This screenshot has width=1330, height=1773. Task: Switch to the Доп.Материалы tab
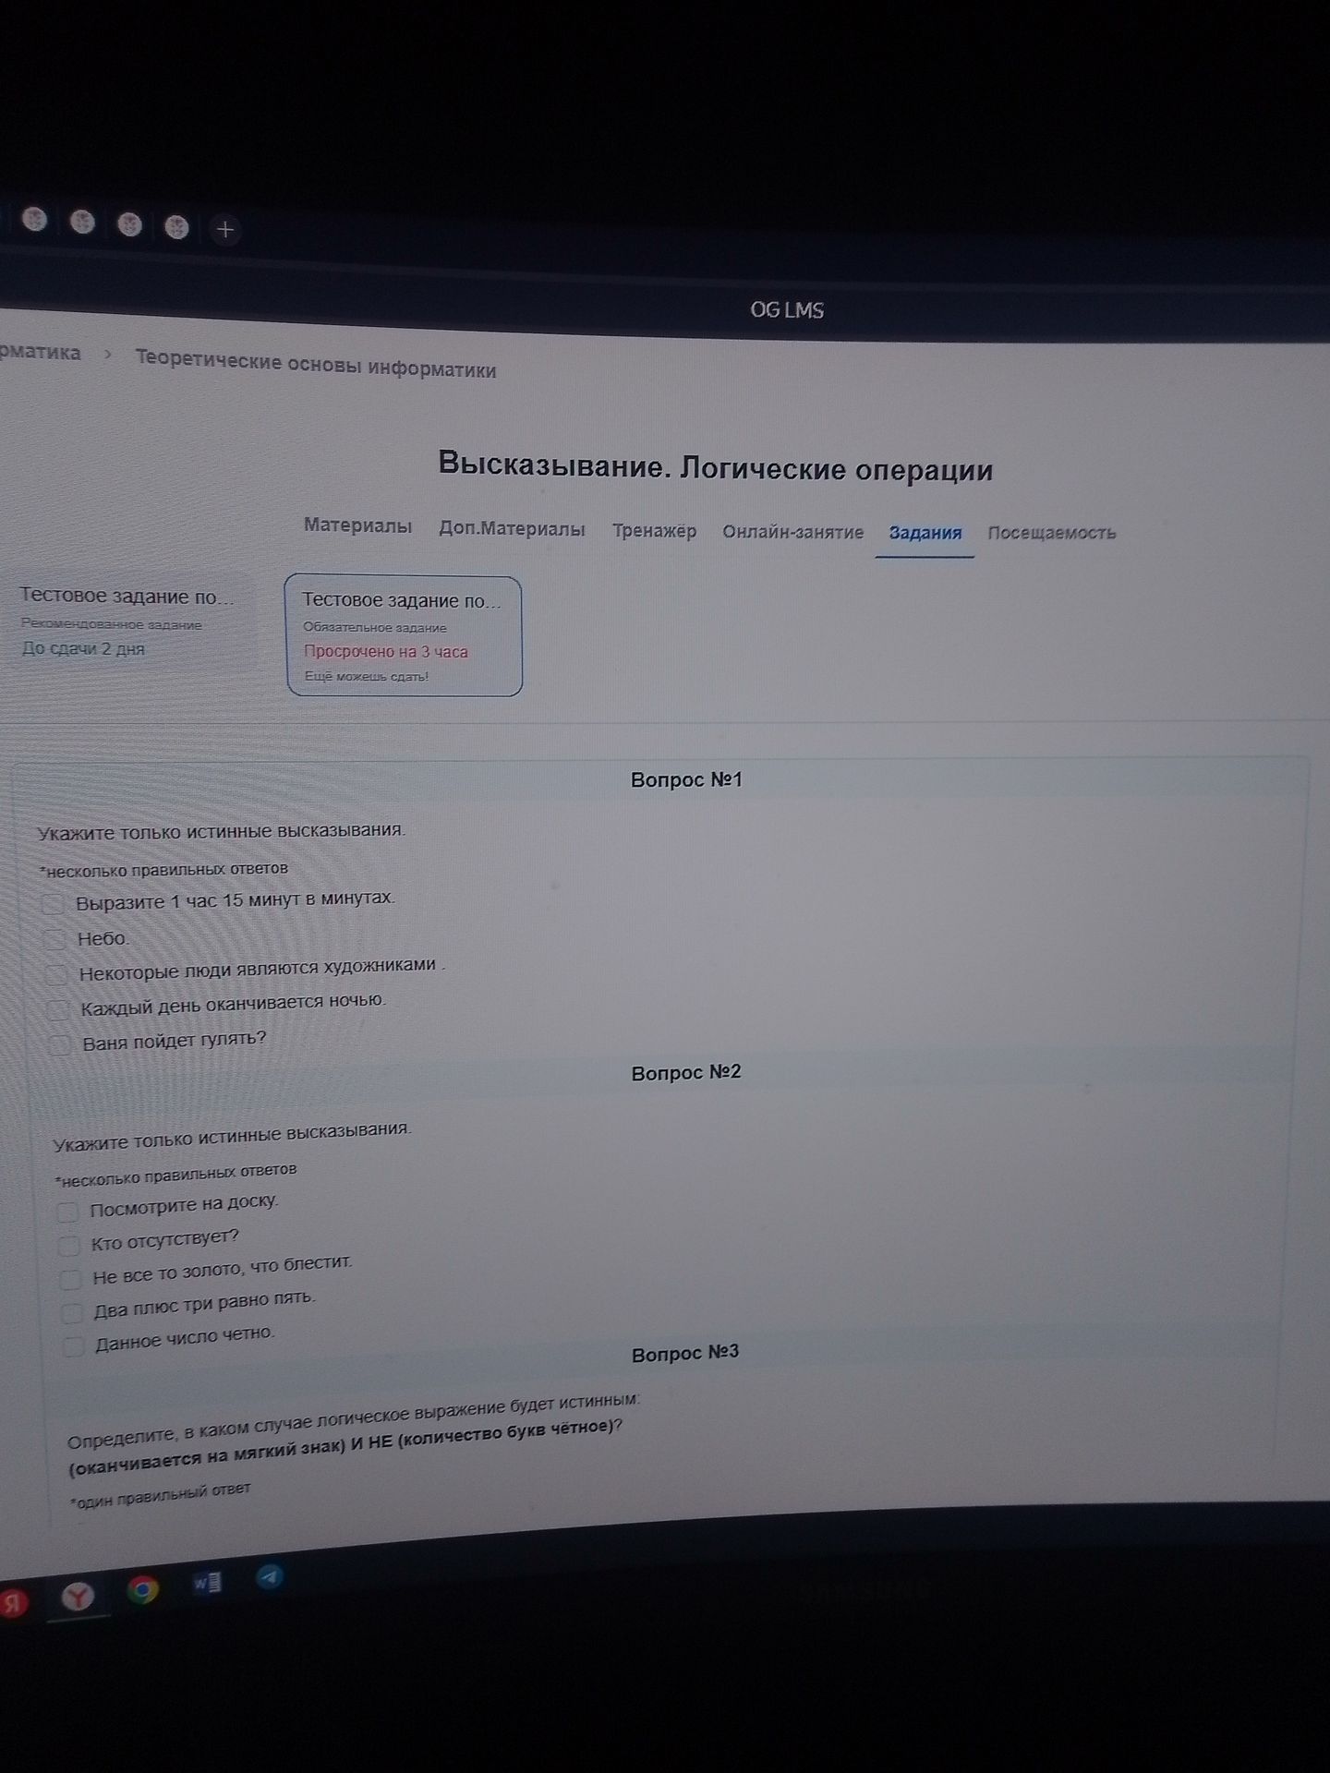coord(512,529)
